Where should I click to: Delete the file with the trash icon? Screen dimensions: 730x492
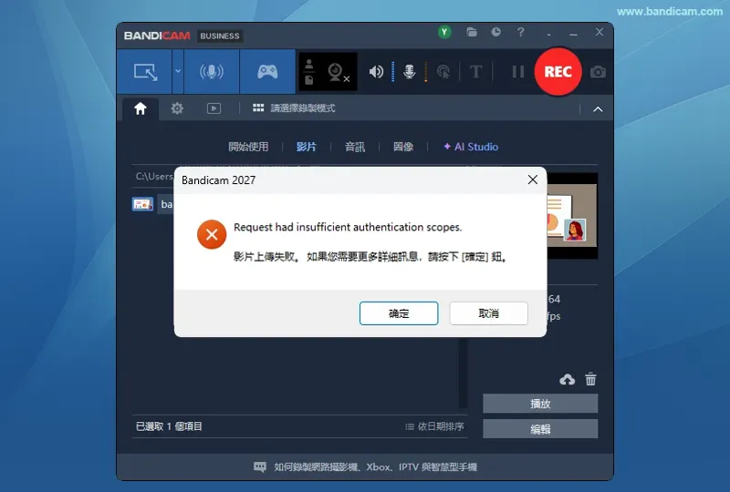(590, 379)
